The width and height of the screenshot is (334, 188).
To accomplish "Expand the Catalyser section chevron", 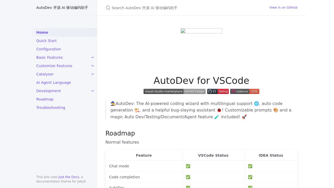I will (93, 74).
